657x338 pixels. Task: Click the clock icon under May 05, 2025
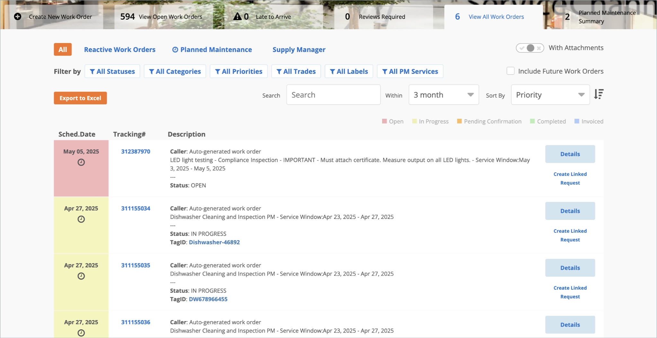pos(81,162)
